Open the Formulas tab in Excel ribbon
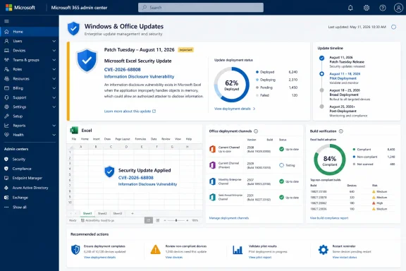Viewport: 406px width, 271px height. coord(140,139)
